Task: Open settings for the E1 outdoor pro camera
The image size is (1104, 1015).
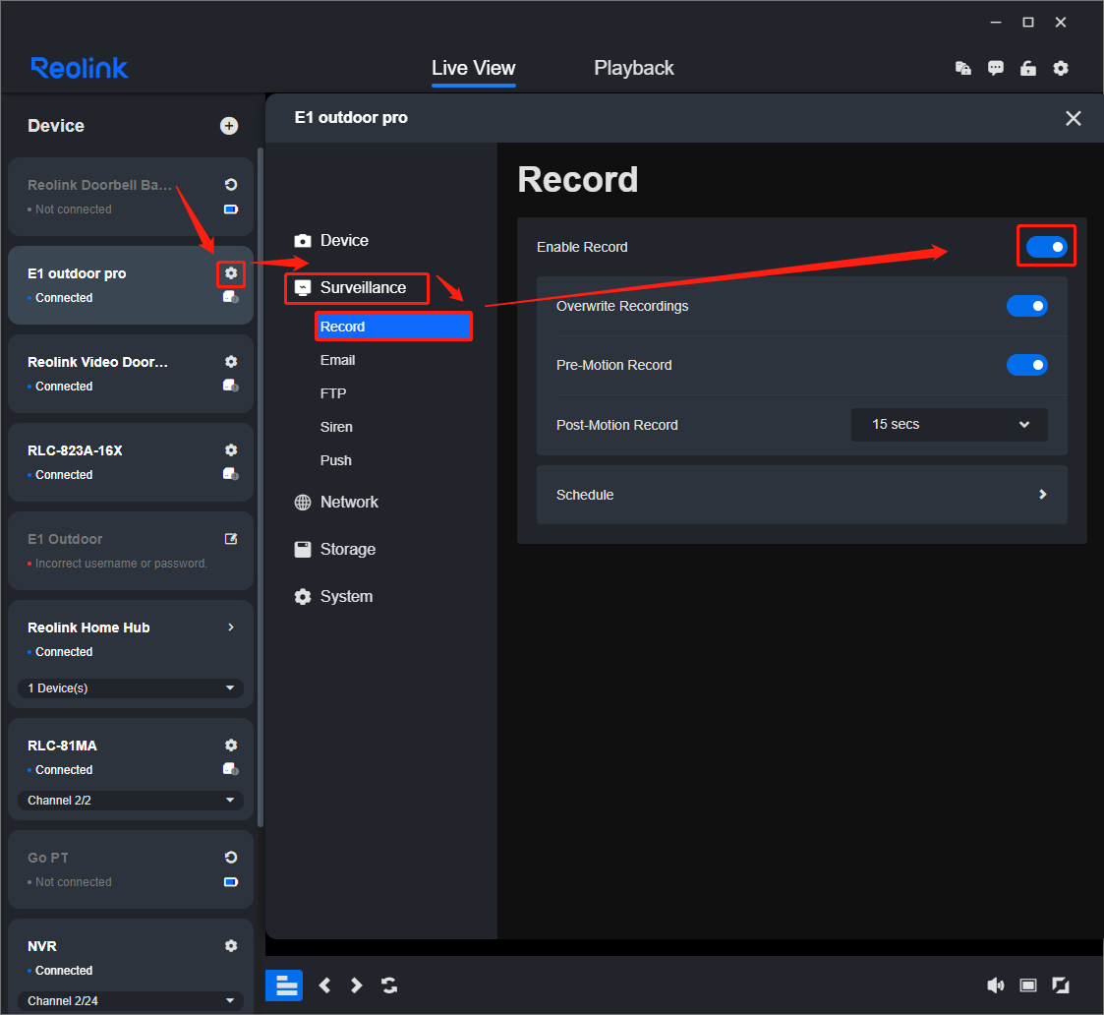Action: click(230, 273)
